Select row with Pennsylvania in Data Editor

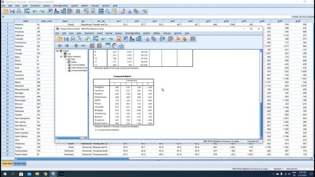click(7, 151)
